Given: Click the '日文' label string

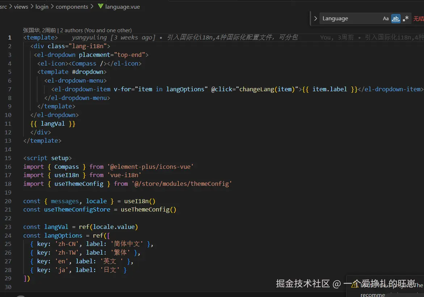Looking at the screenshot, I should click(110, 270).
